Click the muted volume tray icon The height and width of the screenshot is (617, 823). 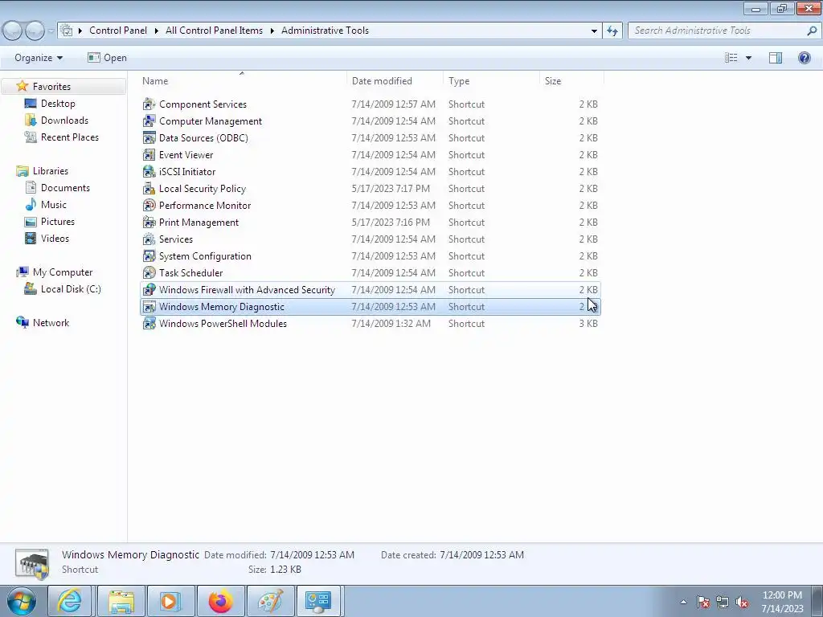pos(742,603)
